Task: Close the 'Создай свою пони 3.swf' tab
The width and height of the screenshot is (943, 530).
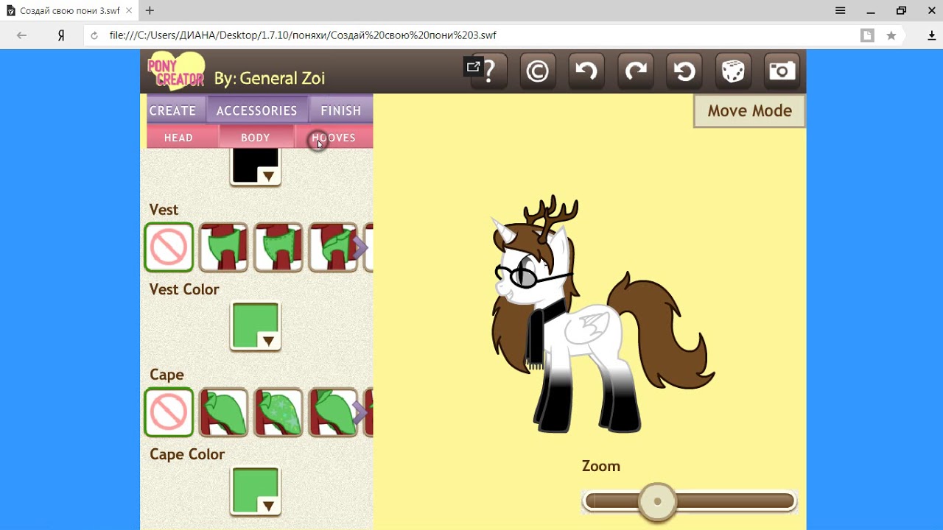Action: coord(128,11)
